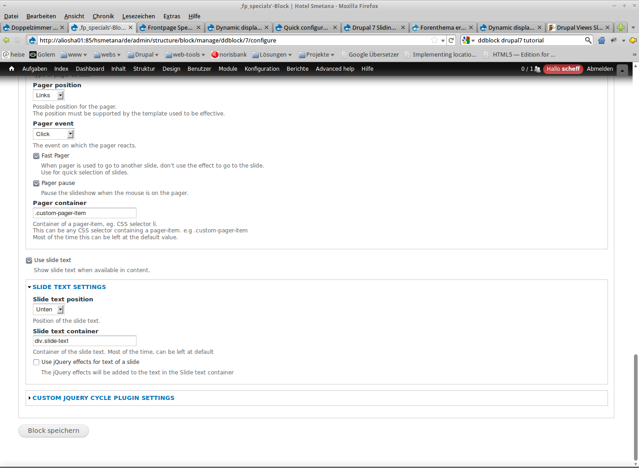Click the Pager container text field
Screen dimensions: 639x468
point(84,213)
